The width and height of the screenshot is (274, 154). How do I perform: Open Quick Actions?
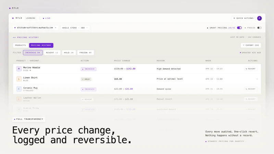pyautogui.click(x=244, y=18)
